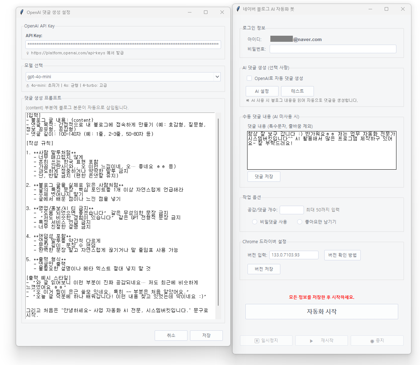Click the masked API Key input field
This screenshot has height=365, width=420.
pos(123,44)
